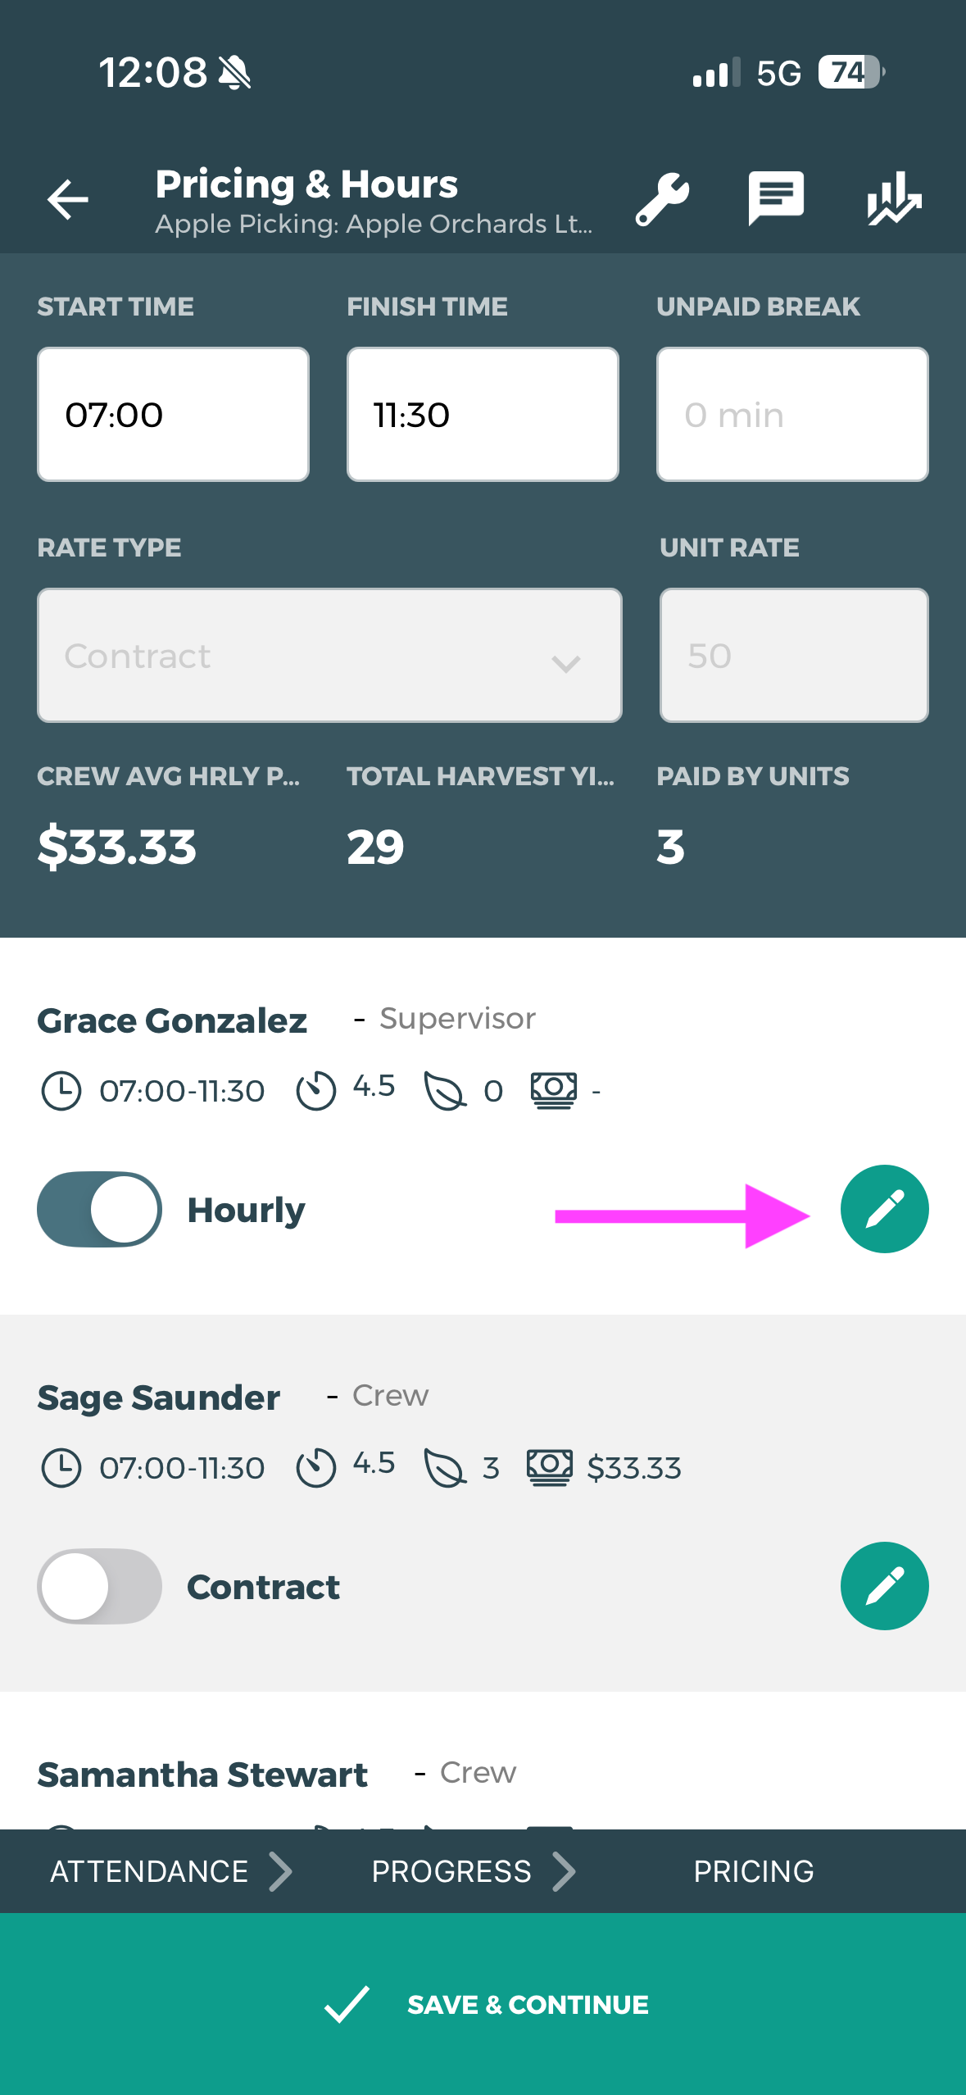Go to the Attendance step
This screenshot has width=966, height=2095.
(x=149, y=1871)
